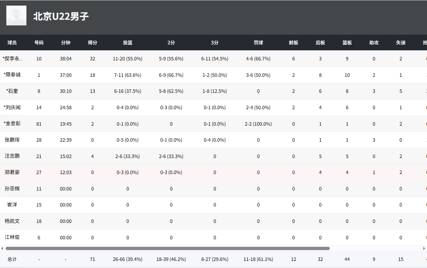Click the 失误 column header

(x=401, y=43)
